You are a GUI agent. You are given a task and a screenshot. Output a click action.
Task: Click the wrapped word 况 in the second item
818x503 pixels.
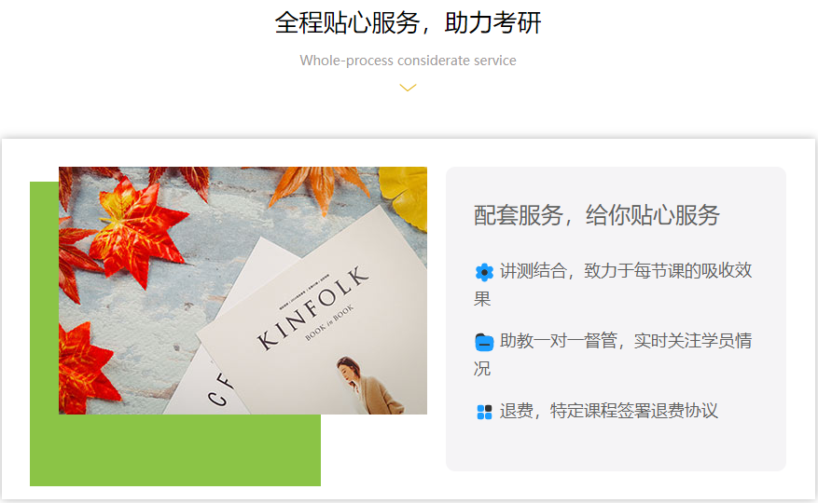[482, 369]
